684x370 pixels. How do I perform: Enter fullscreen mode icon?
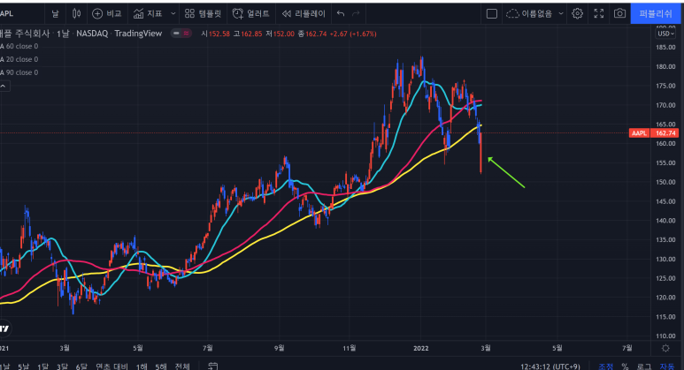point(599,13)
